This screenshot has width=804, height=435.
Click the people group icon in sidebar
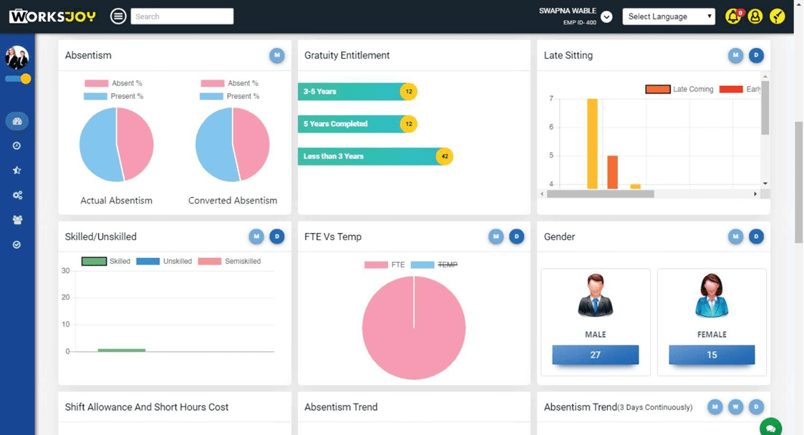(16, 220)
